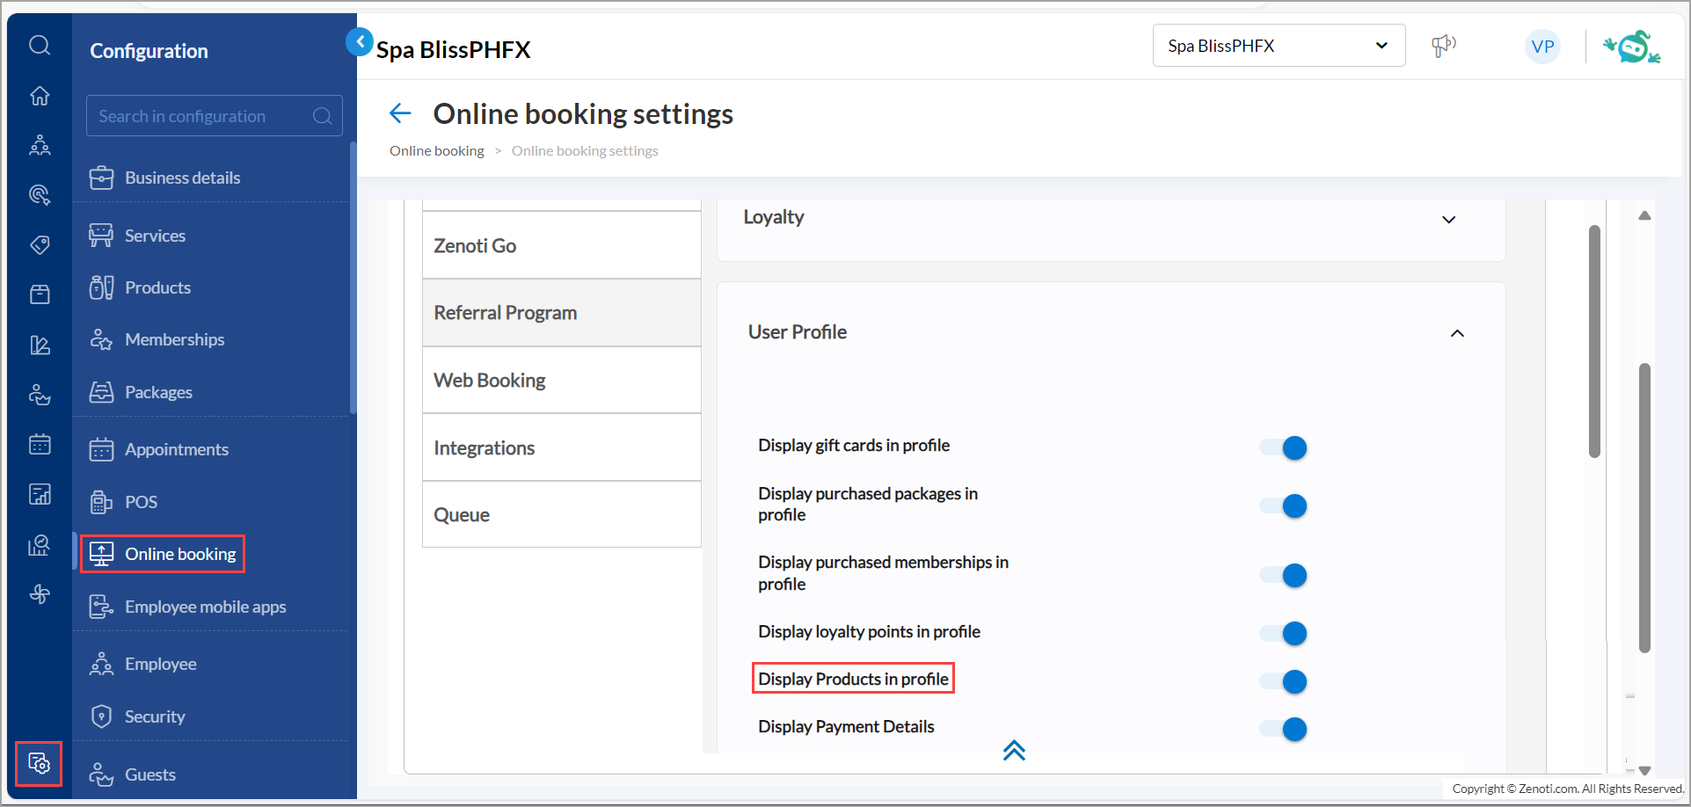
Task: Select the Zenoti Go tab
Action: (x=562, y=245)
